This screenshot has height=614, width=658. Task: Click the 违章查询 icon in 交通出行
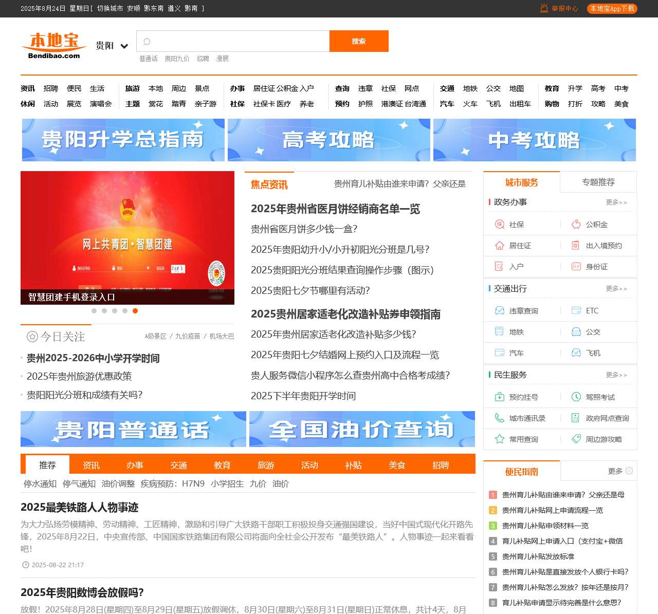coord(498,310)
